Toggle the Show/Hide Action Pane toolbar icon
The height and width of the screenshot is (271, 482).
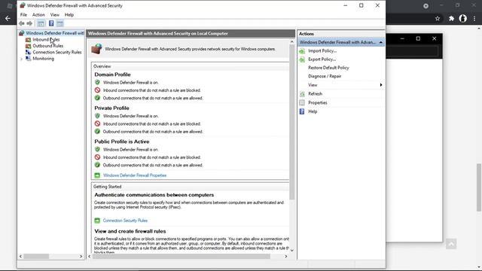click(60, 23)
